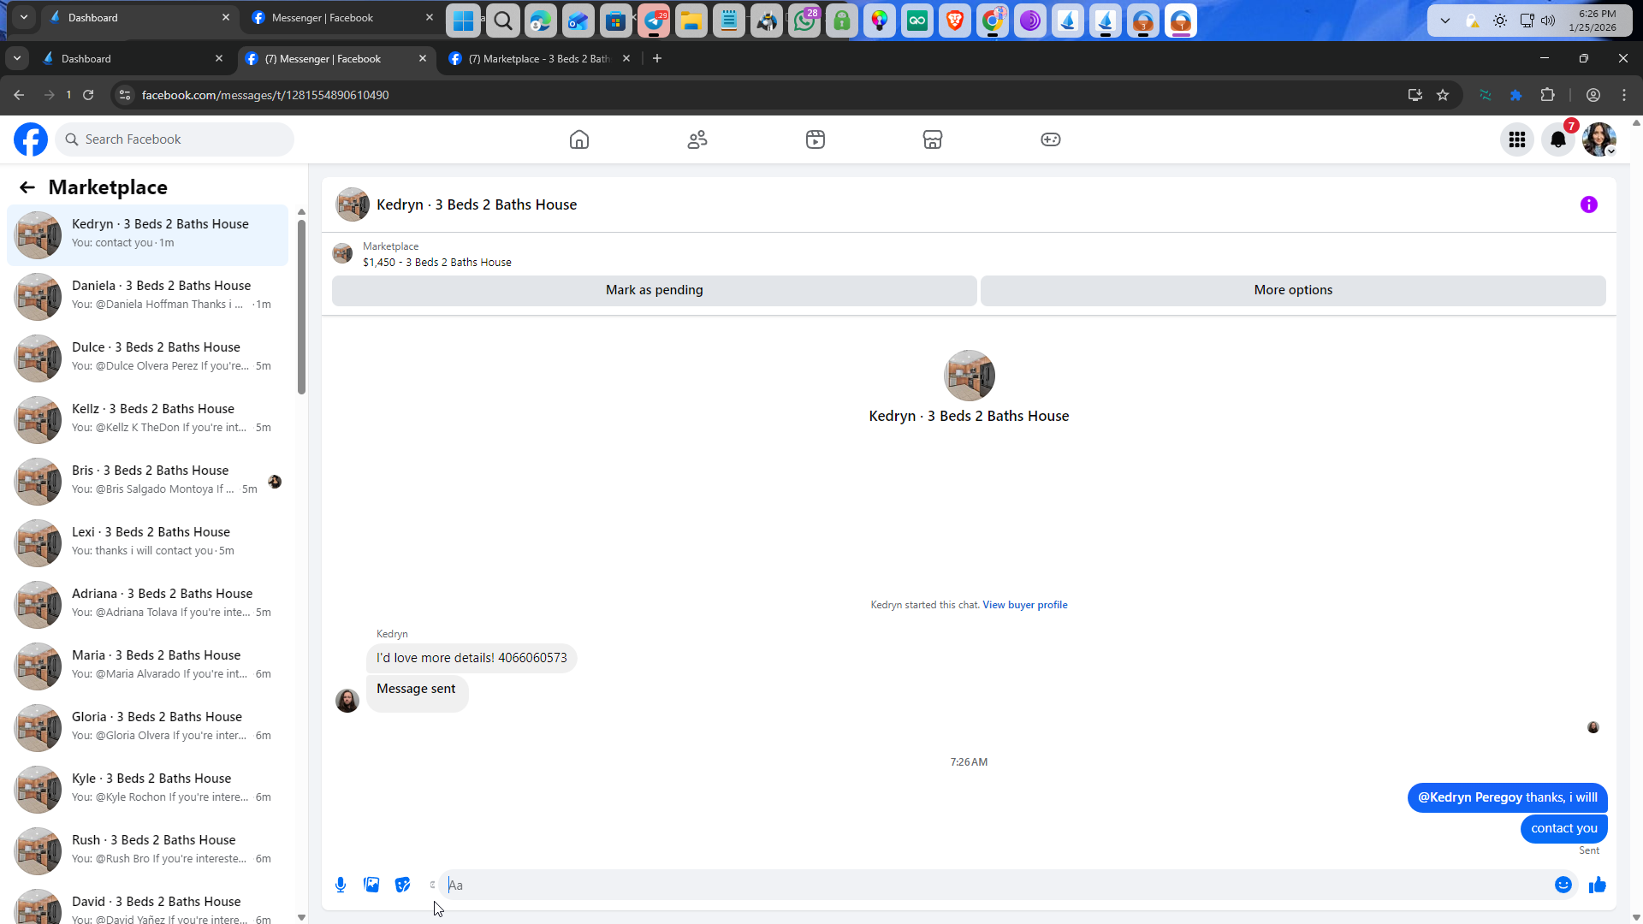Open the Friends icon in top navigation

click(x=697, y=139)
